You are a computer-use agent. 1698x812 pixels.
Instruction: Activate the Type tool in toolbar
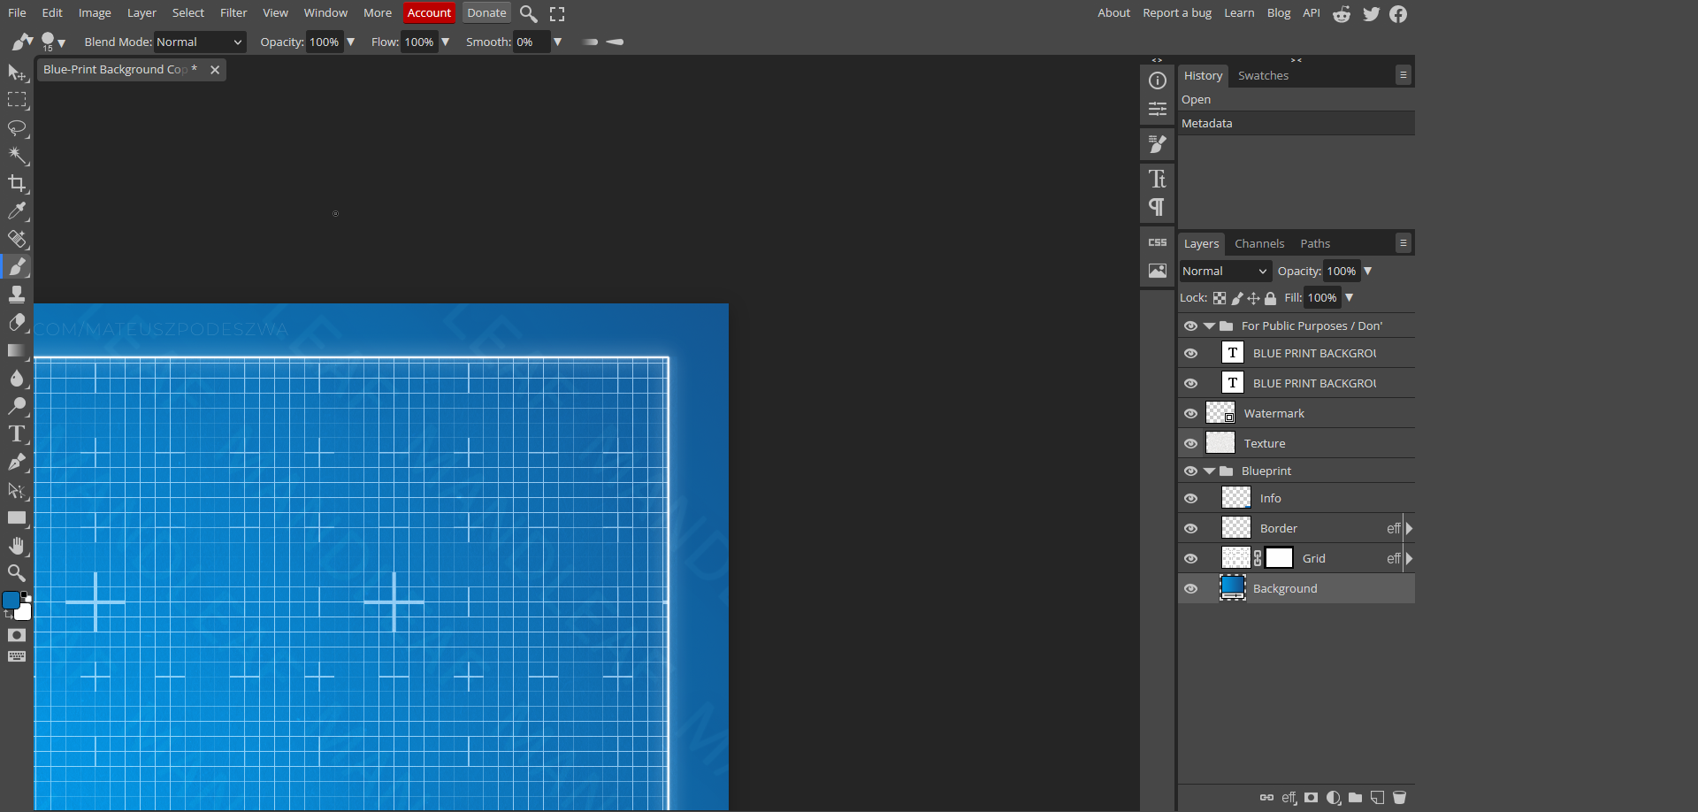point(17,433)
